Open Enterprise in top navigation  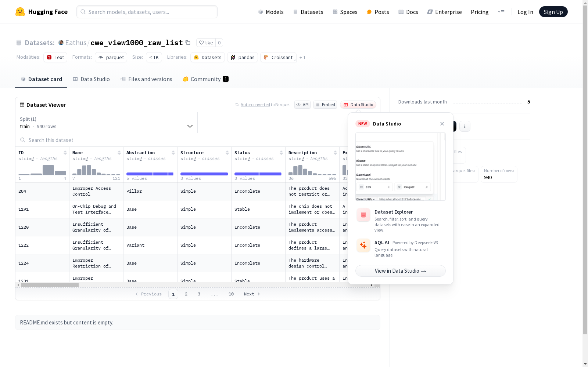pos(445,12)
